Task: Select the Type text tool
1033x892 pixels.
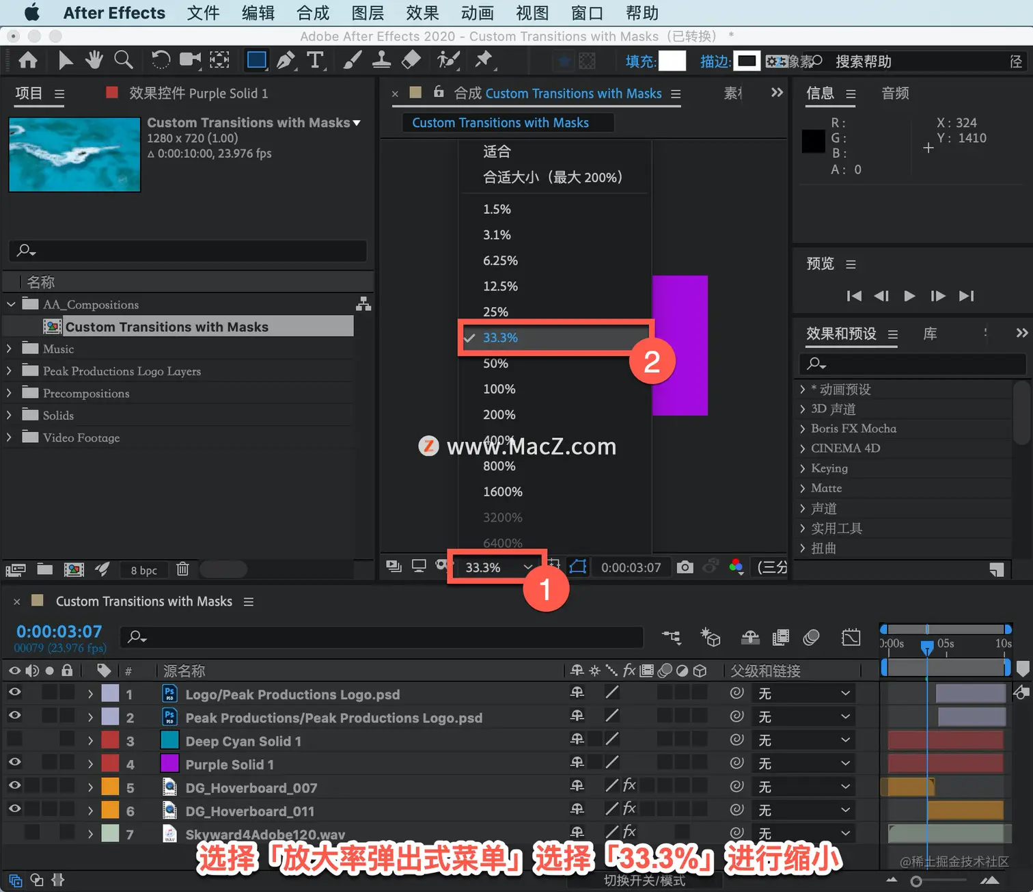Action: [x=315, y=61]
